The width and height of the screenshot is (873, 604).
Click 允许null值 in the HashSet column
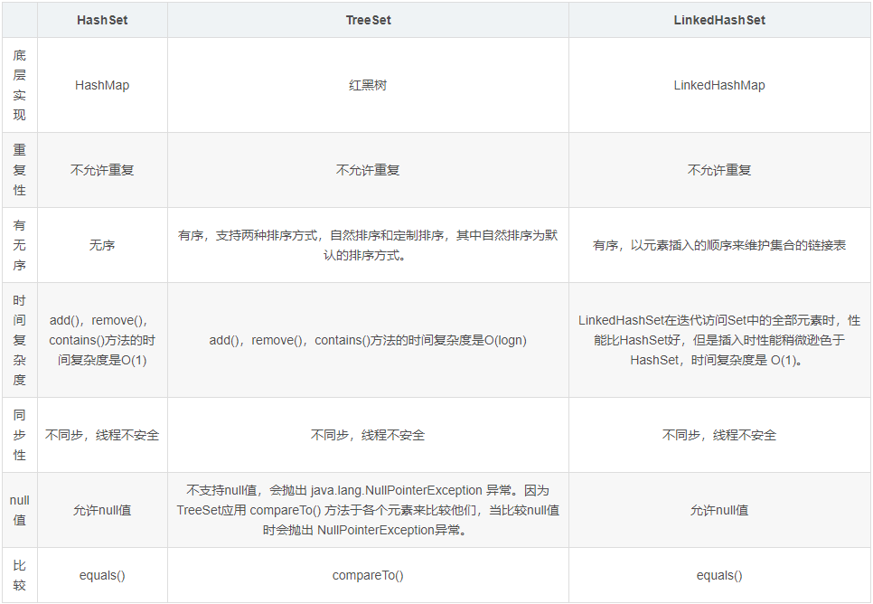point(102,510)
